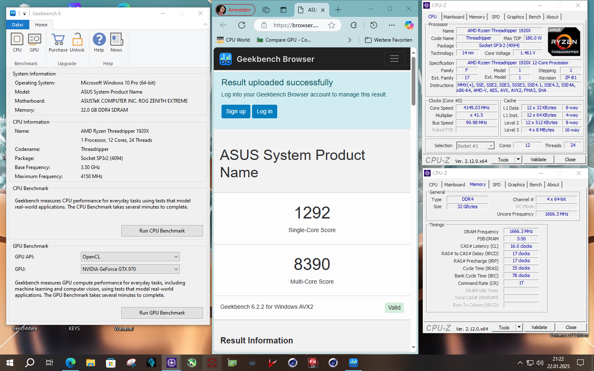
Task: Open Task View on the taskbar
Action: click(49, 363)
